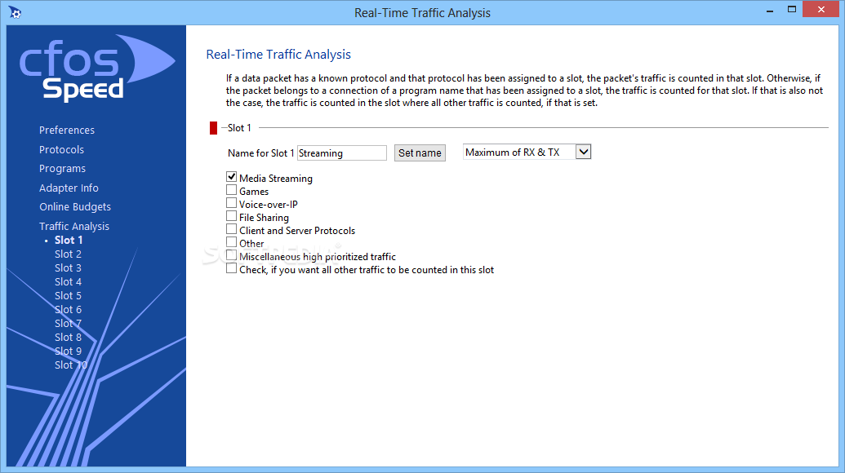
Task: Select Slot 3 in the sidebar
Action: coord(68,268)
